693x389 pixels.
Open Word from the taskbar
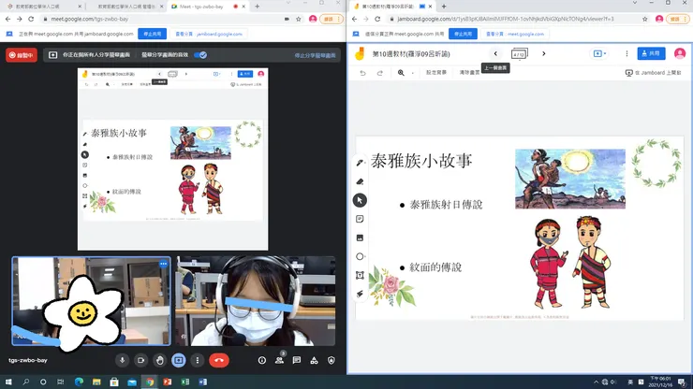203,382
